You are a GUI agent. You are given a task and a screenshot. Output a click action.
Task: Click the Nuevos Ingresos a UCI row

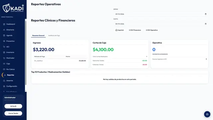pos(179,59)
